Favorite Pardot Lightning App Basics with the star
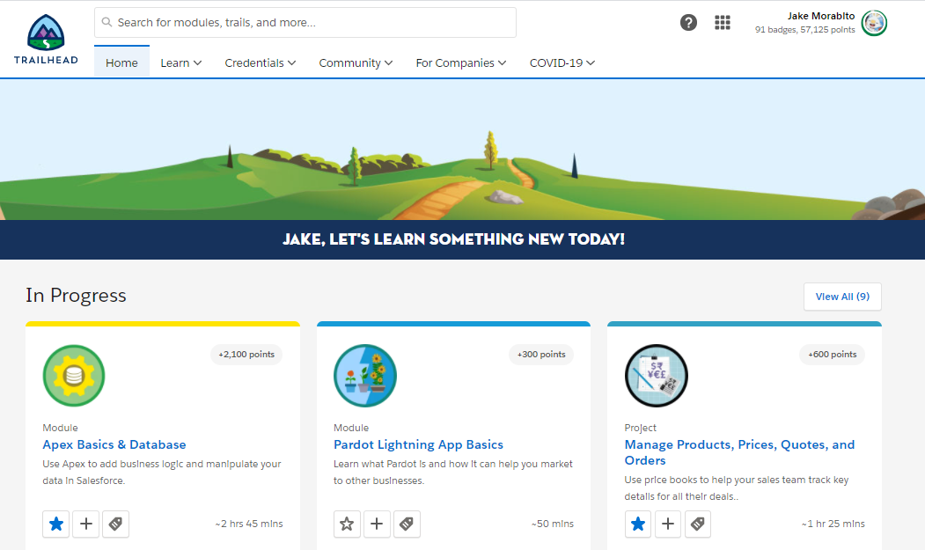This screenshot has height=550, width=925. click(x=347, y=524)
